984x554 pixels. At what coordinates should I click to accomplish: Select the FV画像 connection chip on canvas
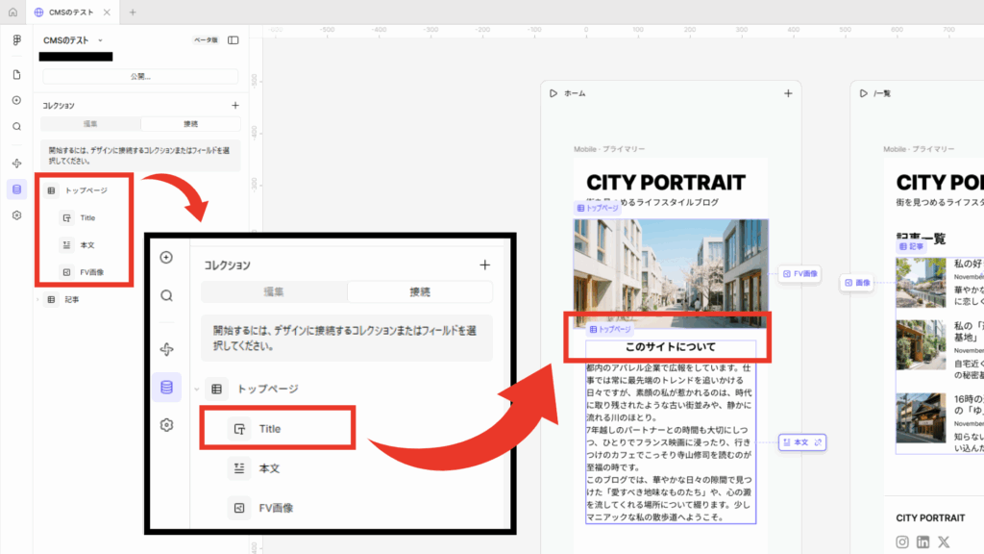(799, 274)
